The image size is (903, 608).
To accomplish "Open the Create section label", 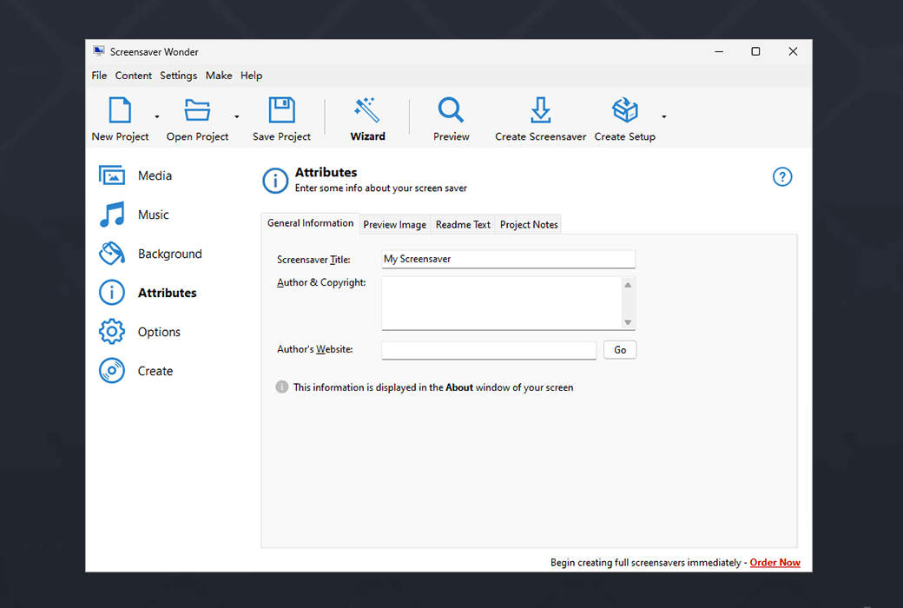I will tap(155, 371).
